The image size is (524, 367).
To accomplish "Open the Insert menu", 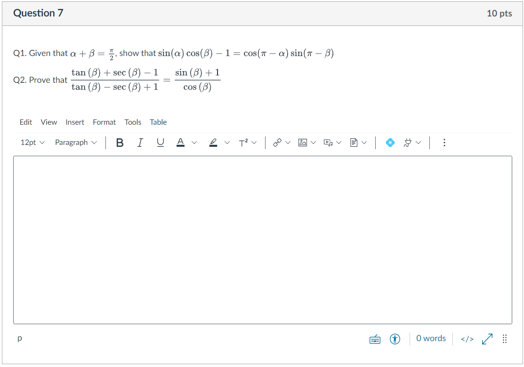I will (x=75, y=122).
